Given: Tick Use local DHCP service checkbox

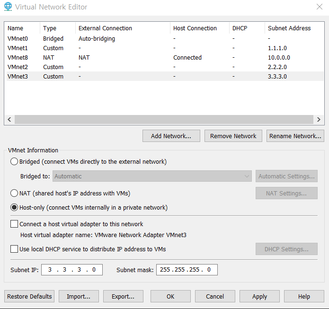Looking at the screenshot, I should (14, 249).
